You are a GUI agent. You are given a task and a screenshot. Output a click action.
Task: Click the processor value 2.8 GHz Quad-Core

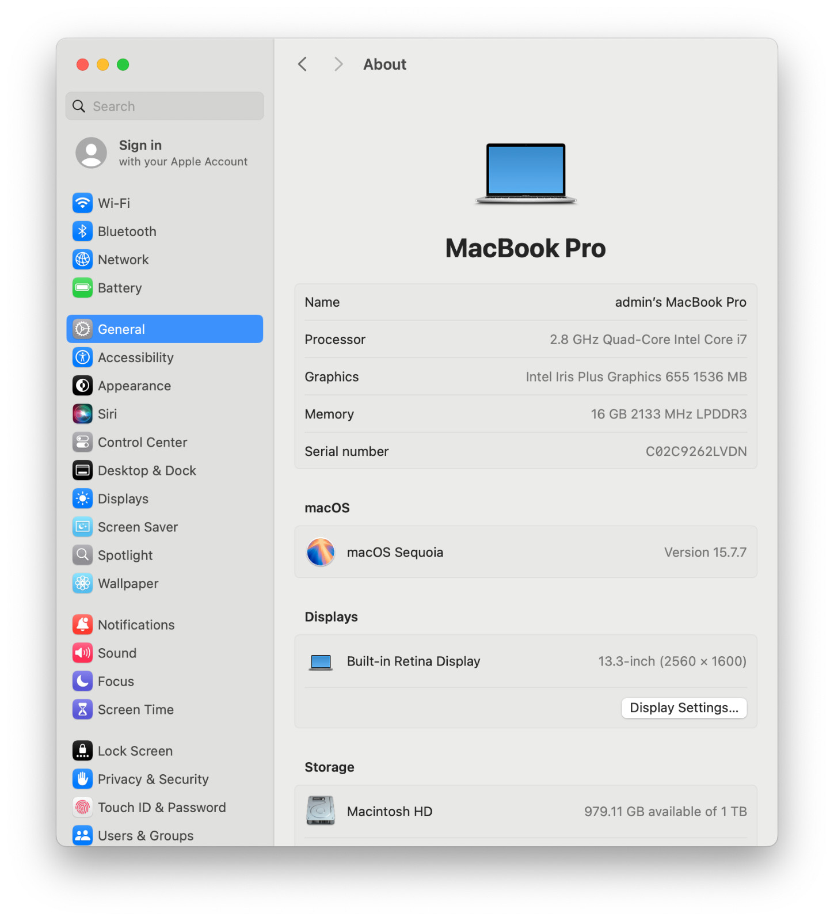(648, 340)
